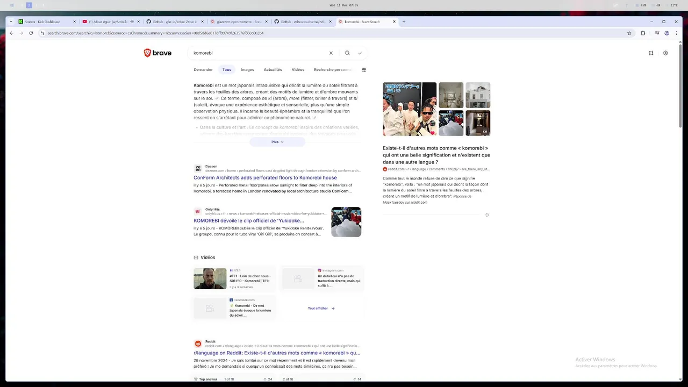Click the magnifier search icon in the search box

pos(347,53)
